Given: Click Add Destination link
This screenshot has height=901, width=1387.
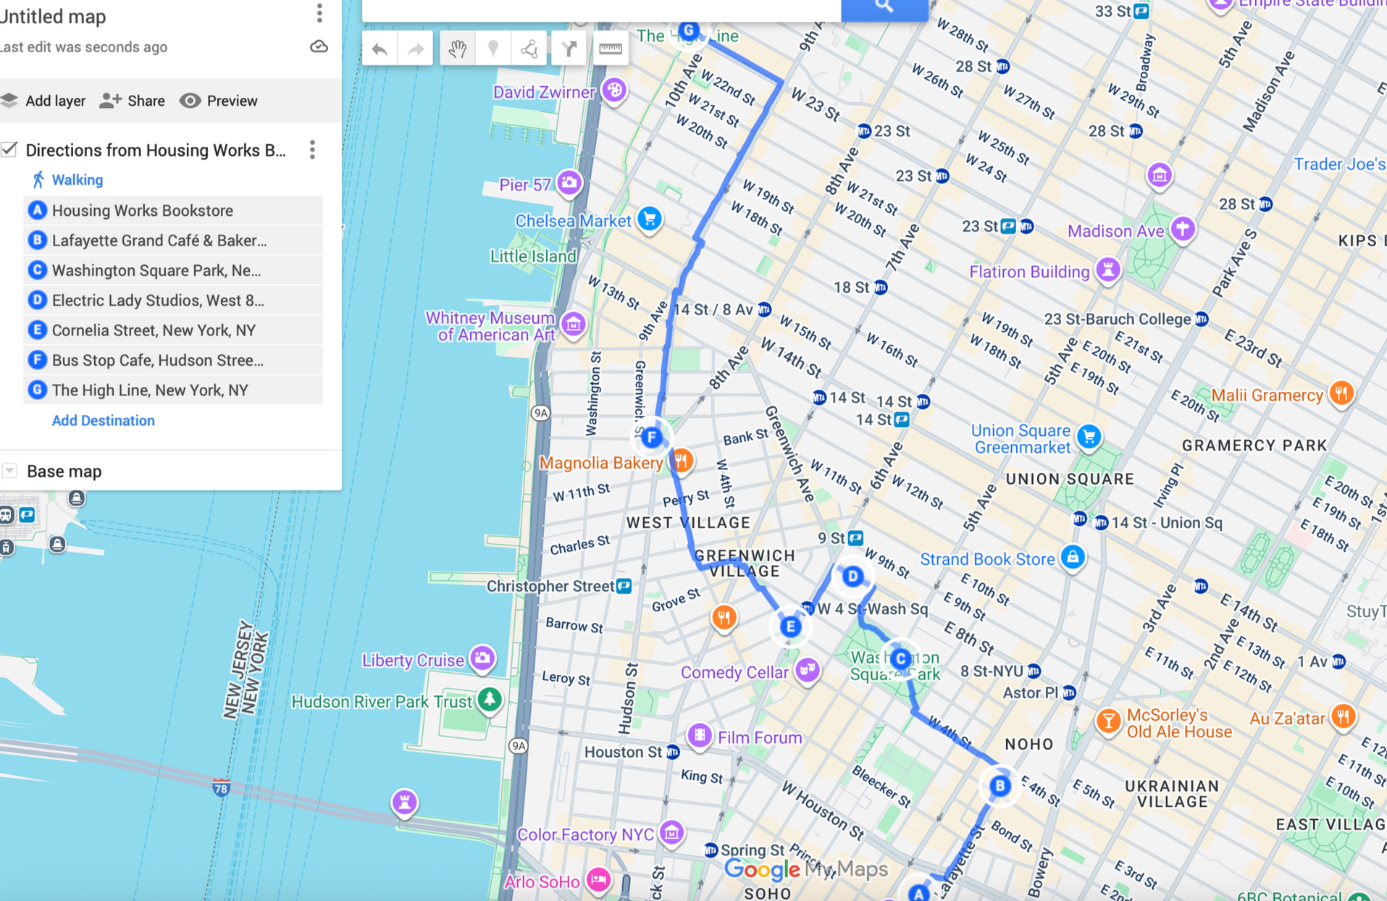Looking at the screenshot, I should [103, 420].
